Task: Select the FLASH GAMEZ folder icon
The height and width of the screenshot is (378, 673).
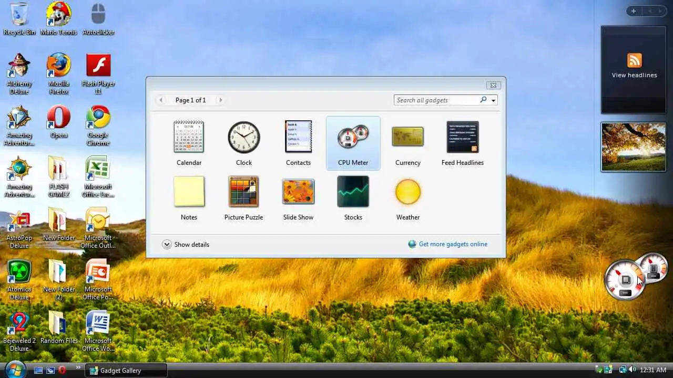Action: pyautogui.click(x=59, y=176)
